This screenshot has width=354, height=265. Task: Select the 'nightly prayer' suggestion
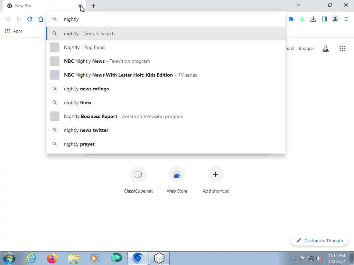tap(166, 144)
